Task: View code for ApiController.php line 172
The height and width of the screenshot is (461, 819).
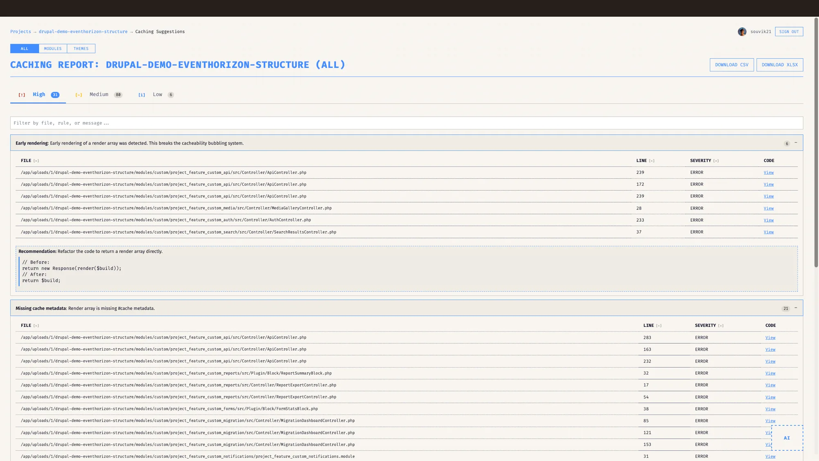Action: (768, 184)
